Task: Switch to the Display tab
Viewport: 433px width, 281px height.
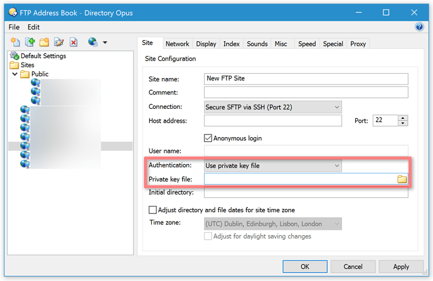Action: click(x=206, y=44)
